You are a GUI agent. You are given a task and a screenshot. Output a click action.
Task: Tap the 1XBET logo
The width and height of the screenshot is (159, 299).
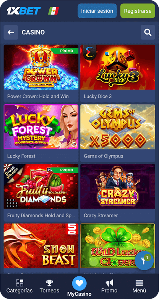[24, 11]
